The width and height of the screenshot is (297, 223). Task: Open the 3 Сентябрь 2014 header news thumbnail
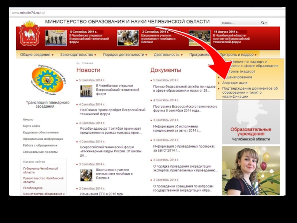coord(128,38)
